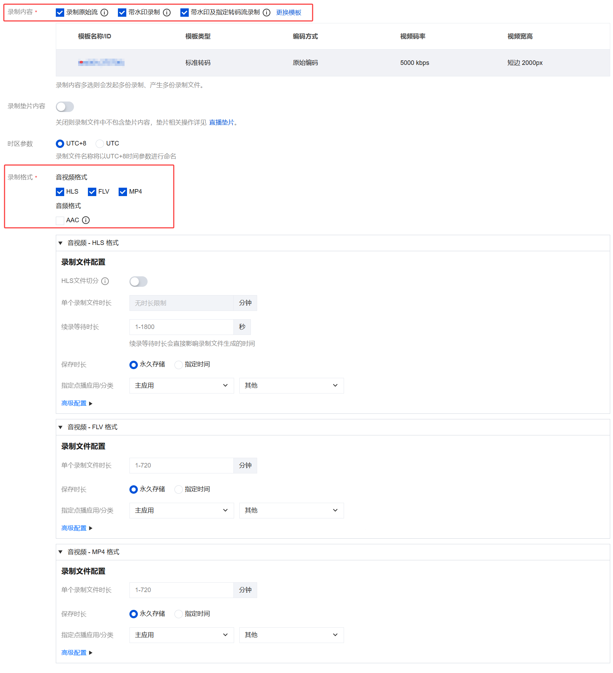
Task: Click info icon beside 带水印及指定转码流录制
Action: tap(267, 13)
